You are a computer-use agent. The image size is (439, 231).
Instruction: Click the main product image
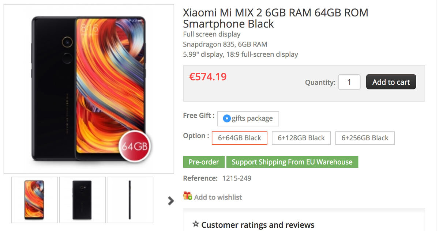coord(89,89)
